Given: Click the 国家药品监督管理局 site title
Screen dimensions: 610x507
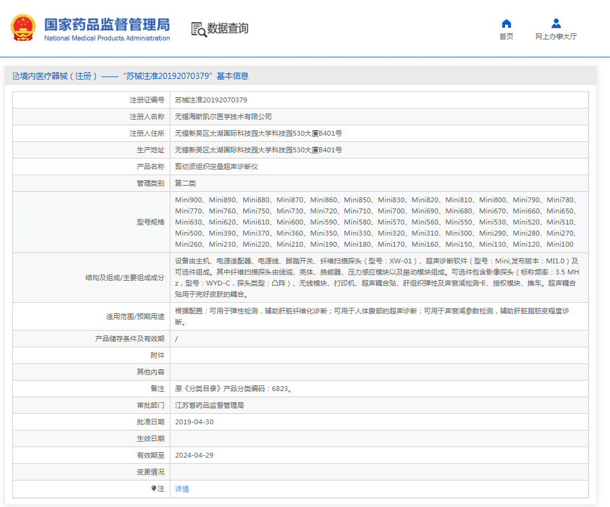Looking at the screenshot, I should coord(106,25).
